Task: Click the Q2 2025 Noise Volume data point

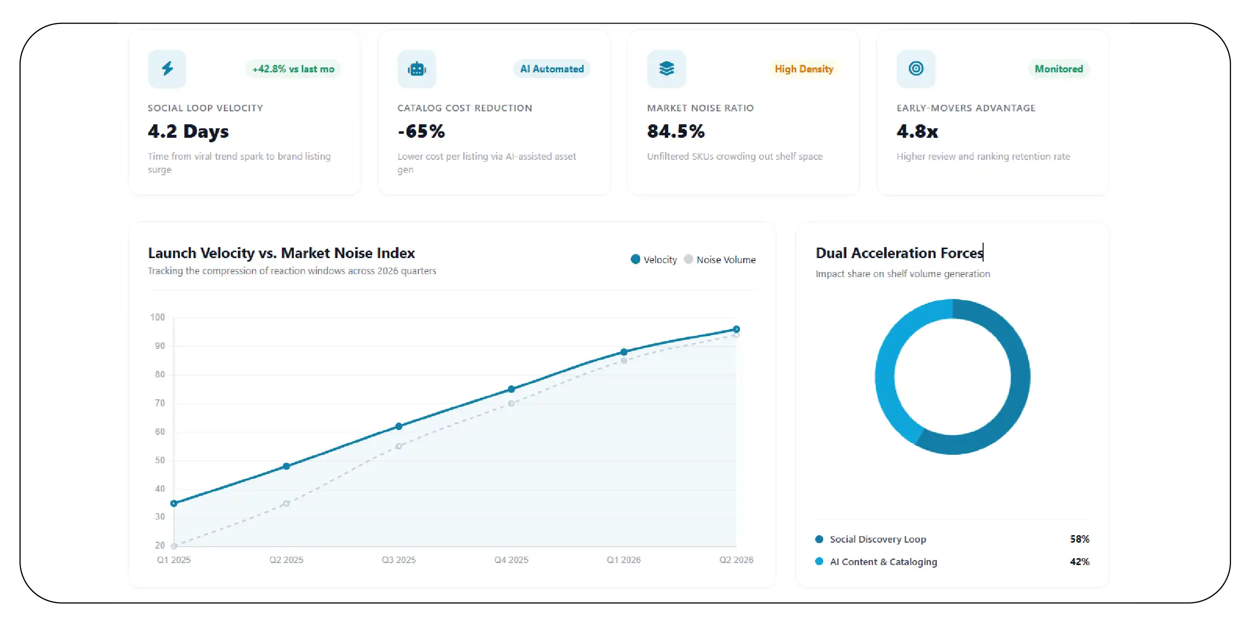Action: pyautogui.click(x=286, y=504)
